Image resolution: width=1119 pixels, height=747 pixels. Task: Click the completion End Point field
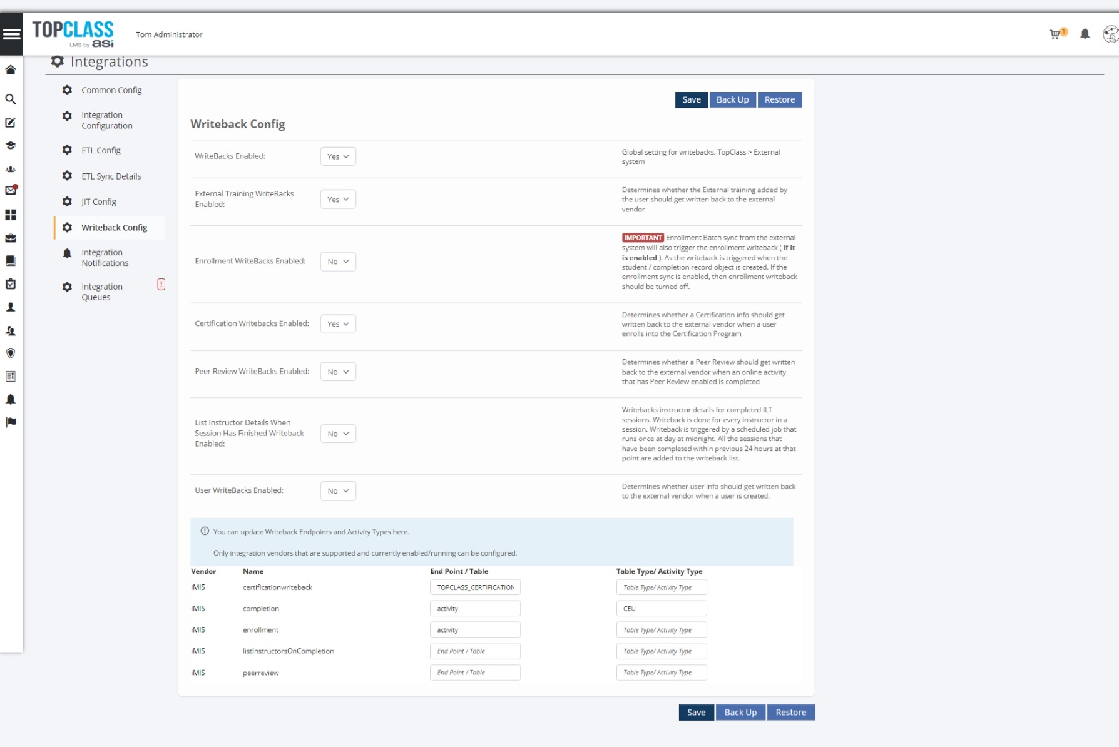coord(475,609)
